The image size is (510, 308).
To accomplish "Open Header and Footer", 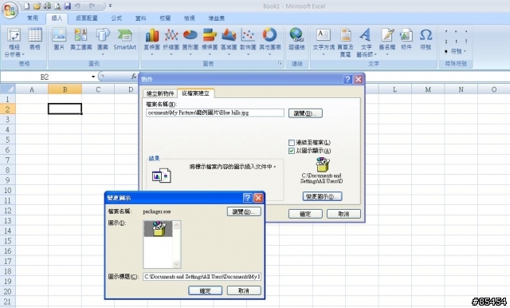I will [345, 42].
